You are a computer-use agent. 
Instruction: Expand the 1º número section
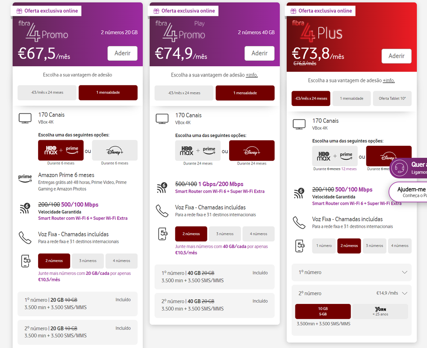point(351,272)
